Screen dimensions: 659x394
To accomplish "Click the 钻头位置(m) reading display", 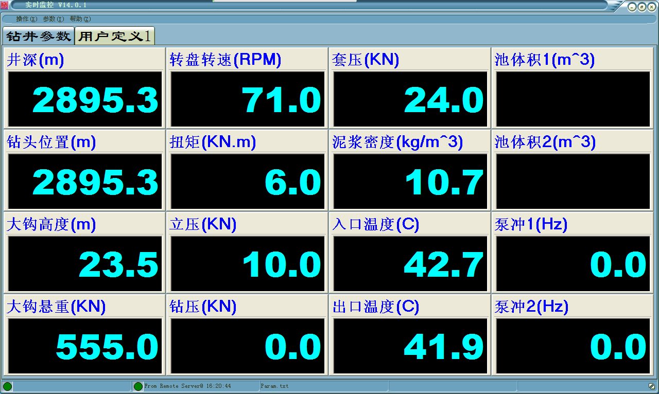I will point(85,182).
